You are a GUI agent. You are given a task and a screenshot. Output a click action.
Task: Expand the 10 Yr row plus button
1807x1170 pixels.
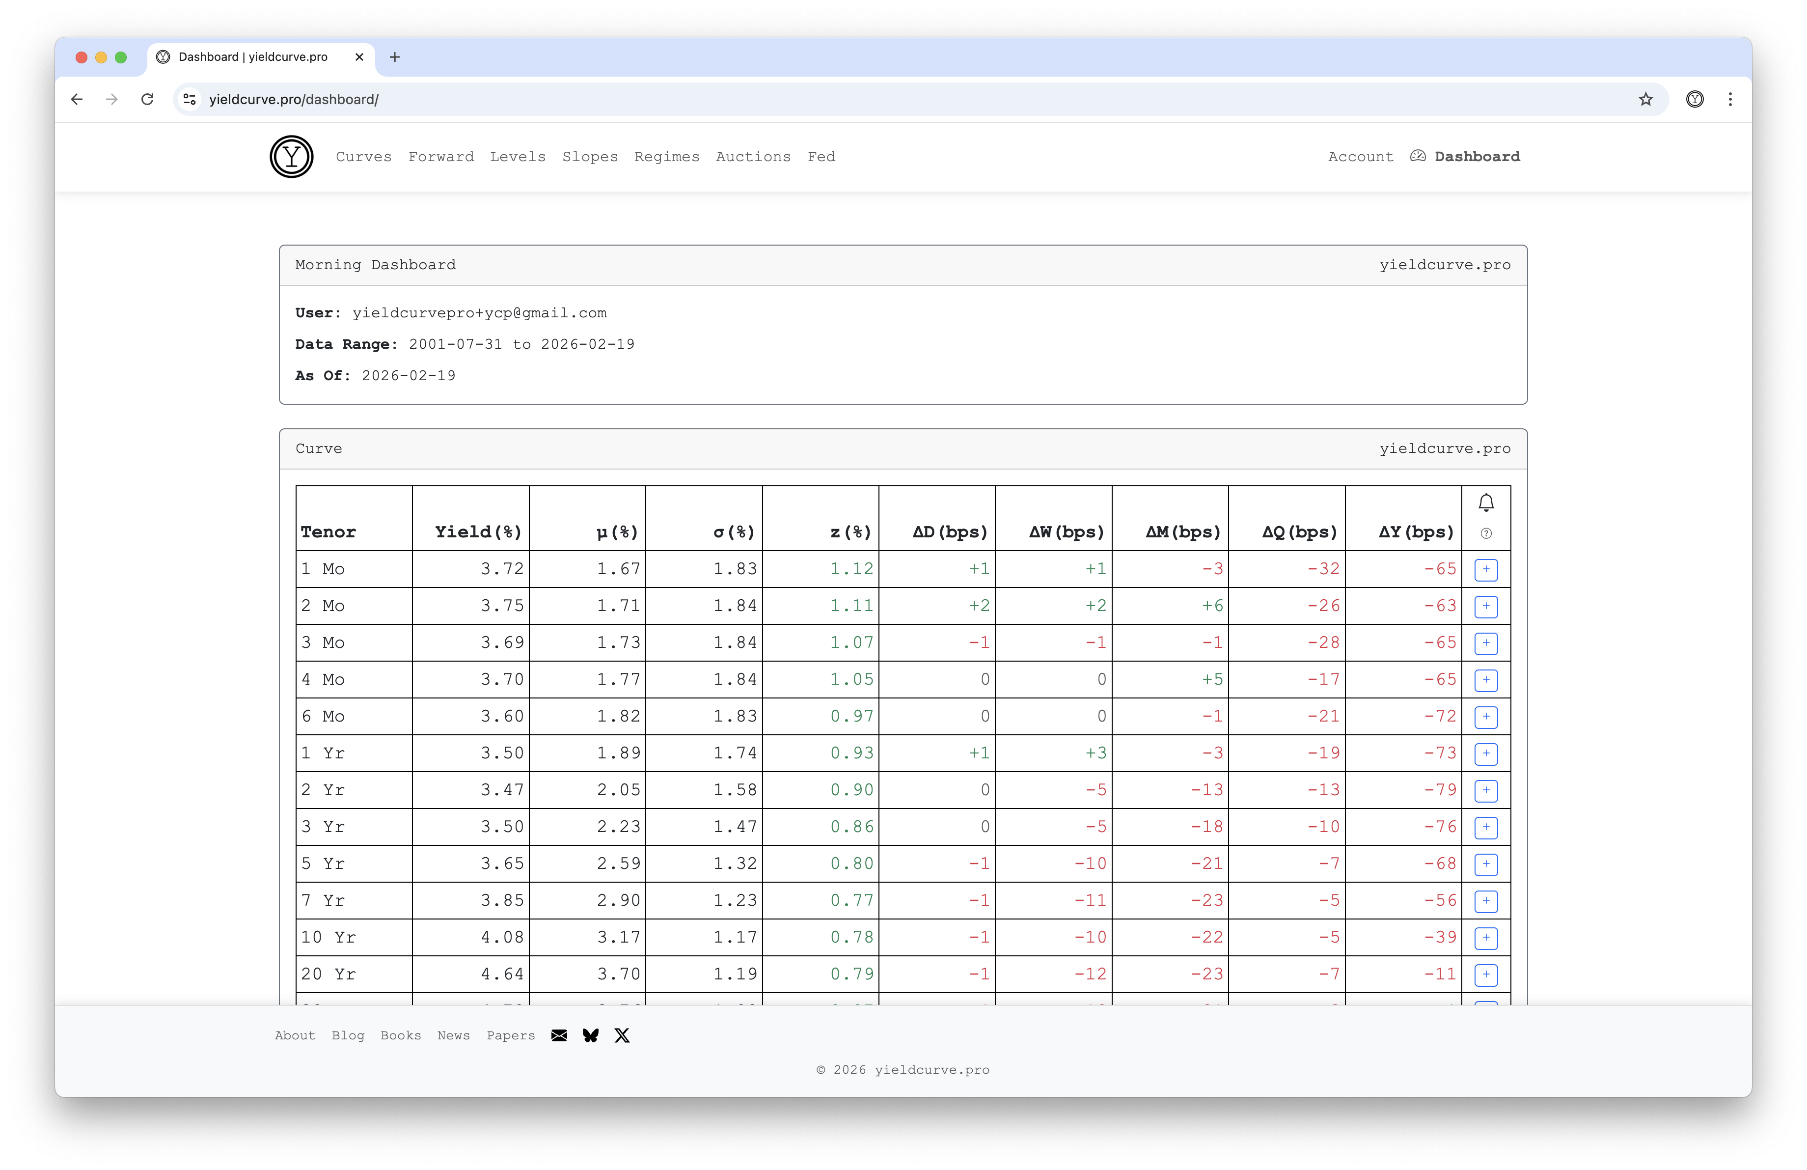tap(1486, 938)
